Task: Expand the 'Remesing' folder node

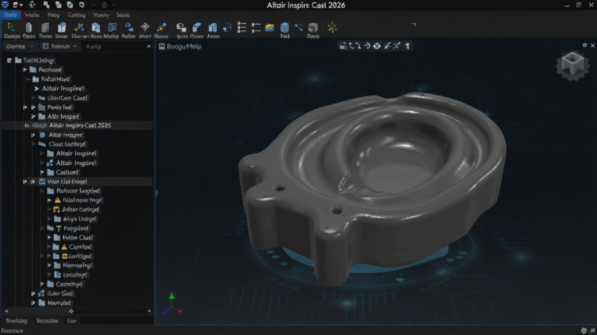Action: pos(49,265)
